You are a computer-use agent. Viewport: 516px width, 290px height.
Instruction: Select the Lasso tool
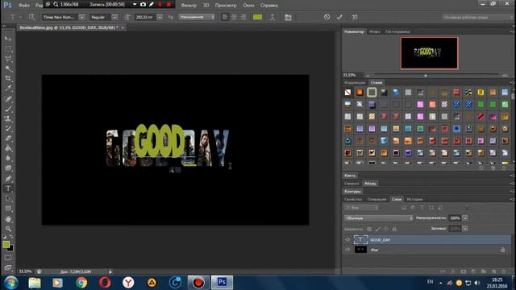(x=8, y=59)
